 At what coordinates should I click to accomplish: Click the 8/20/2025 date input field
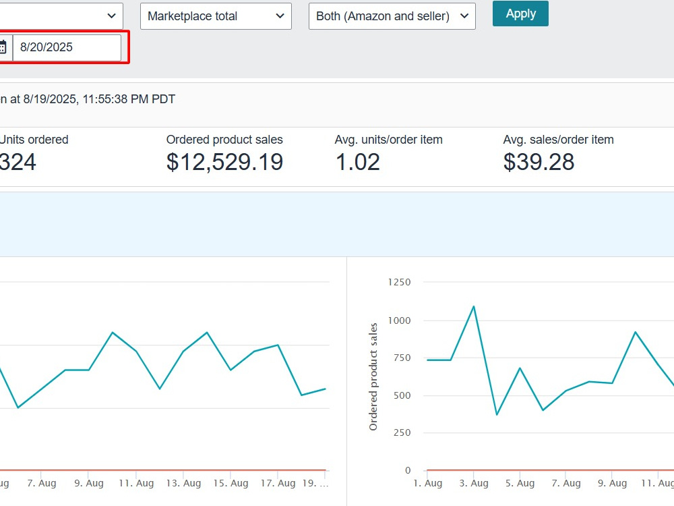[x=67, y=47]
